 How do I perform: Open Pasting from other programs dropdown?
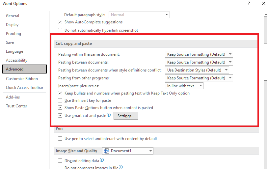199,78
